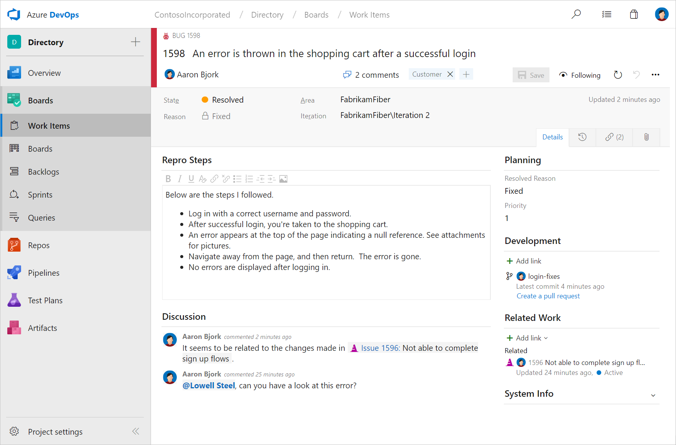
Task: Open the Iteration field value
Action: tap(385, 115)
